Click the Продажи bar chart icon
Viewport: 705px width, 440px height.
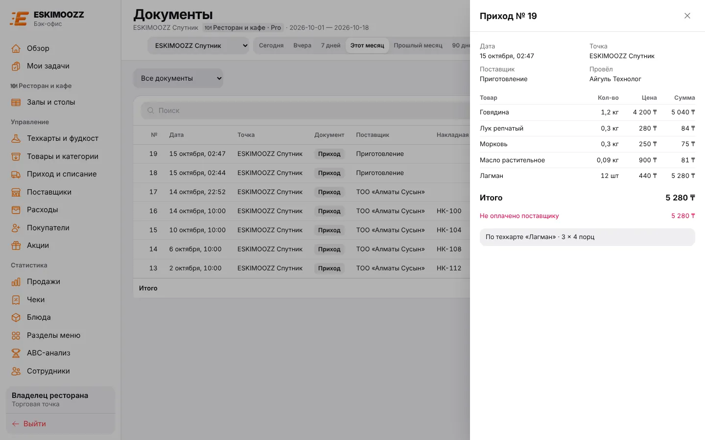coord(16,282)
